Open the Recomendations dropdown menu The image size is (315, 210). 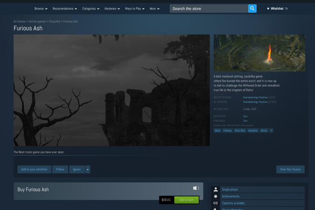click(65, 9)
